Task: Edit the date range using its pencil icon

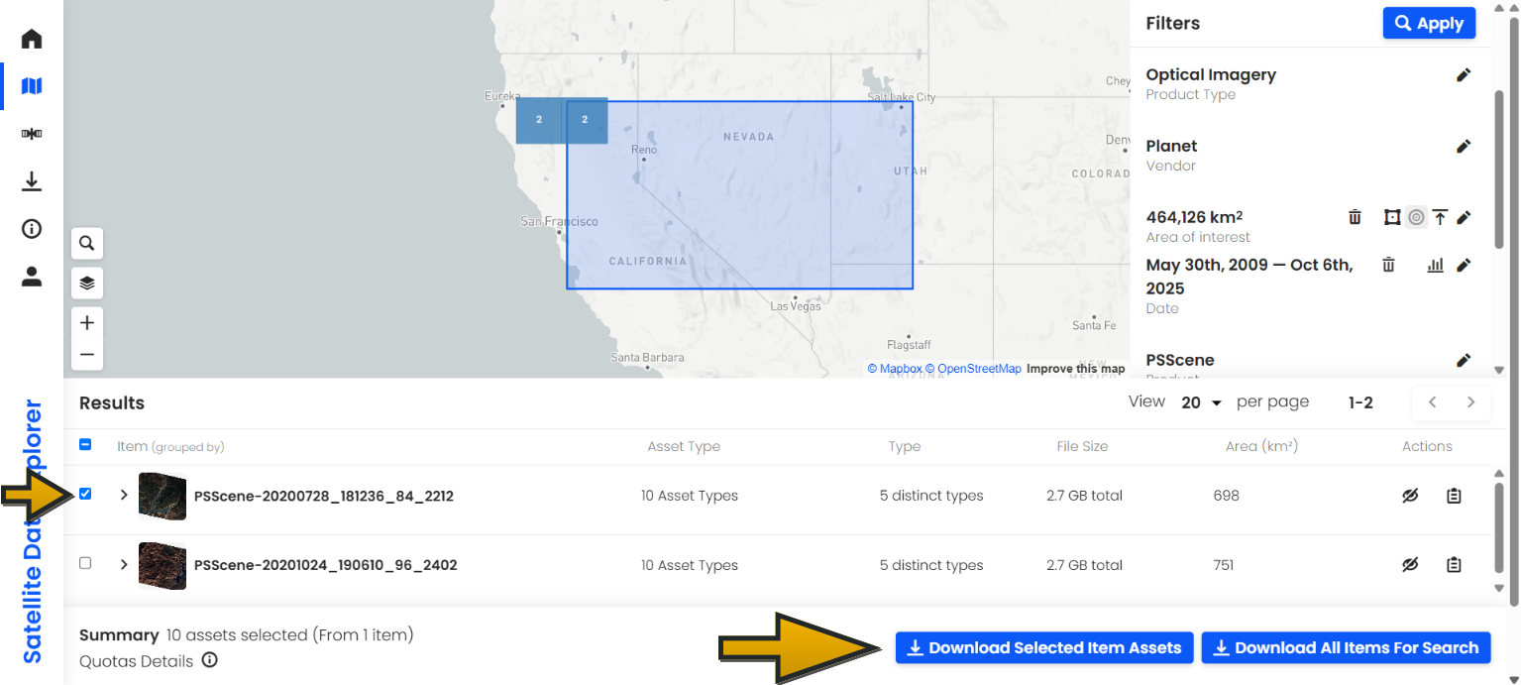Action: pos(1465,265)
